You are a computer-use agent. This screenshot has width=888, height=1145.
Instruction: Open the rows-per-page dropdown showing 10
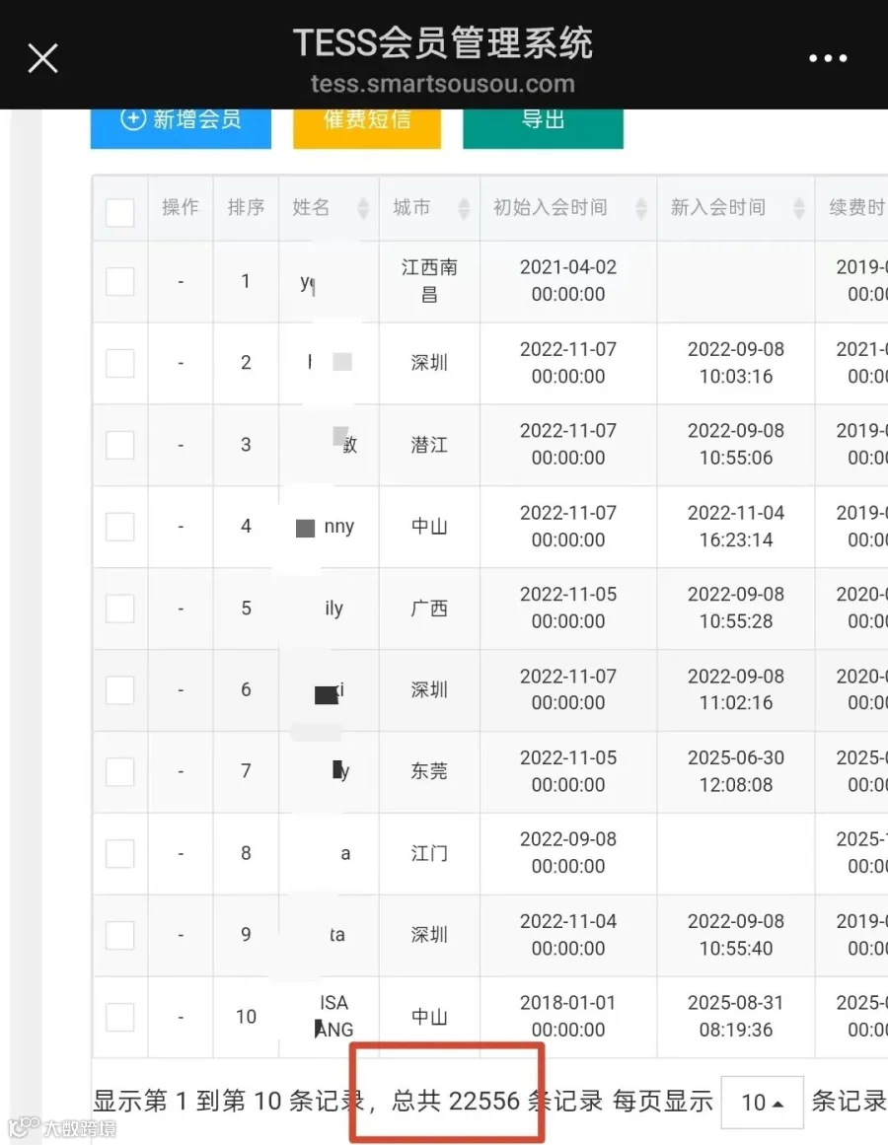pyautogui.click(x=763, y=1102)
